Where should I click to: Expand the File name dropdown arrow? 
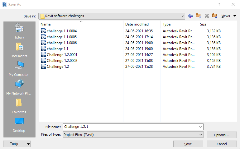point(201,127)
